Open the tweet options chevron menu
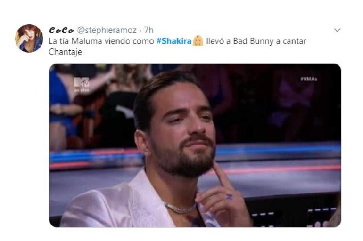Viewport: 363px width, 241px height. tap(337, 30)
